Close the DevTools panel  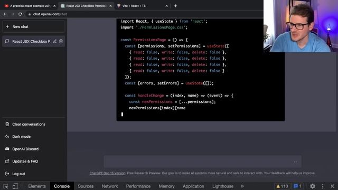coord(332,186)
